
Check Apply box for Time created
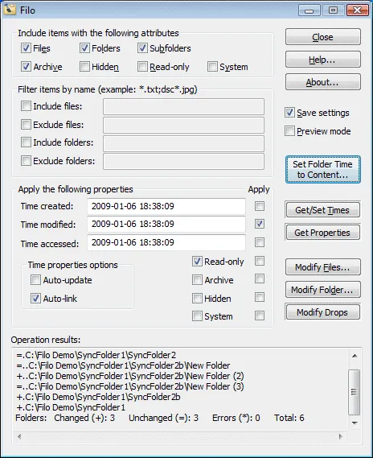point(260,206)
